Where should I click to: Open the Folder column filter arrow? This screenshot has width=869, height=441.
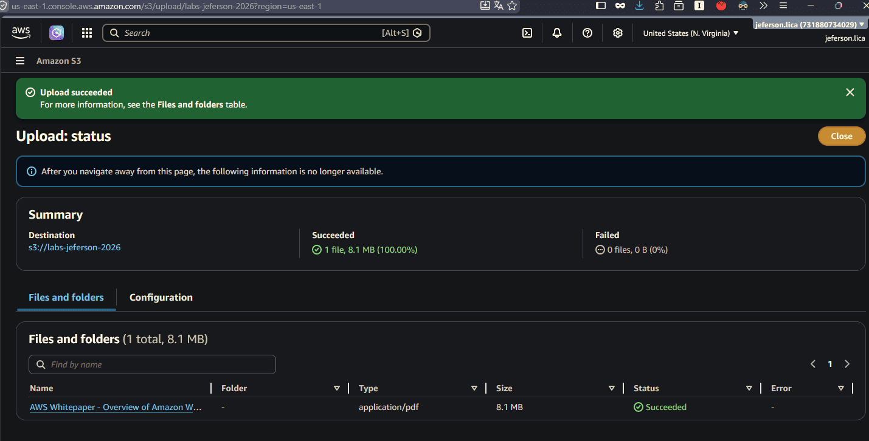tap(337, 388)
